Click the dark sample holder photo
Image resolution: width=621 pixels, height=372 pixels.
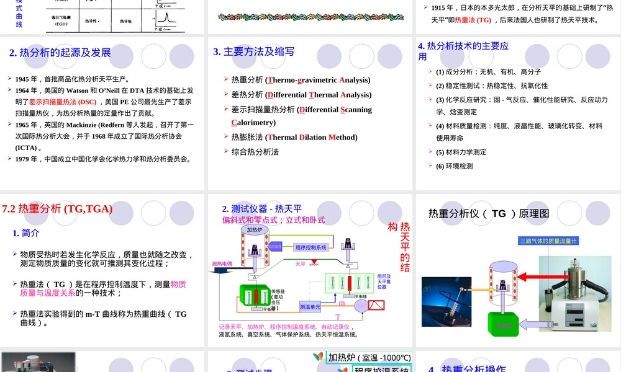[x=446, y=302]
